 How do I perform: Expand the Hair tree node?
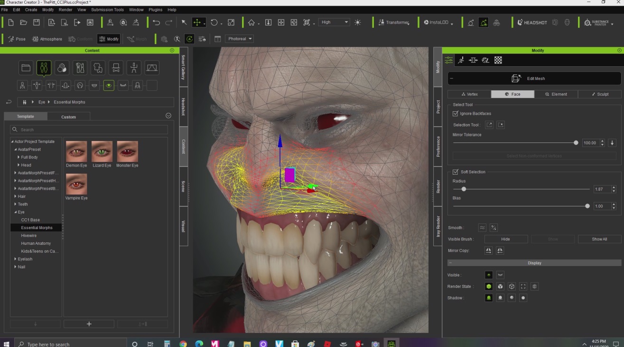click(15, 196)
